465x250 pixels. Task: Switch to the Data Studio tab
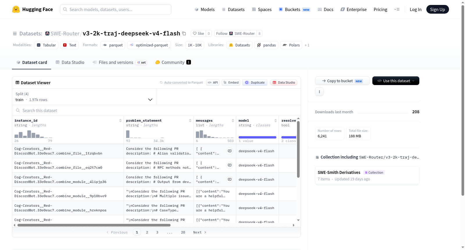tap(70, 62)
